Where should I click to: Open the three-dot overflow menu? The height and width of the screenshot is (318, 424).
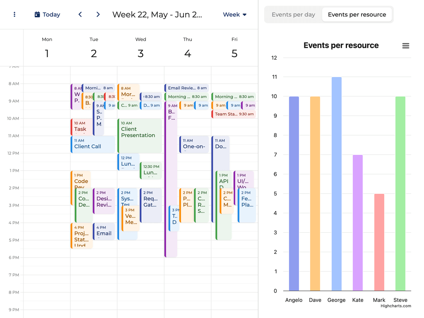(15, 14)
